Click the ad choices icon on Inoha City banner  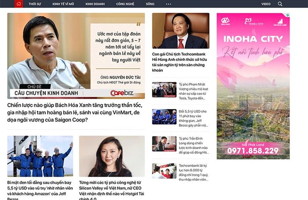click(x=288, y=15)
